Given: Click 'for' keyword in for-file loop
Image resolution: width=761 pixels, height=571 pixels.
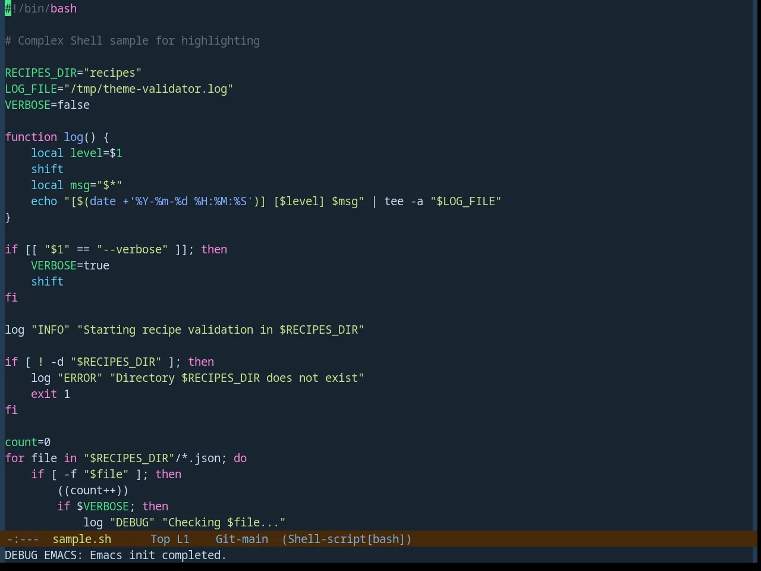Looking at the screenshot, I should [14, 458].
